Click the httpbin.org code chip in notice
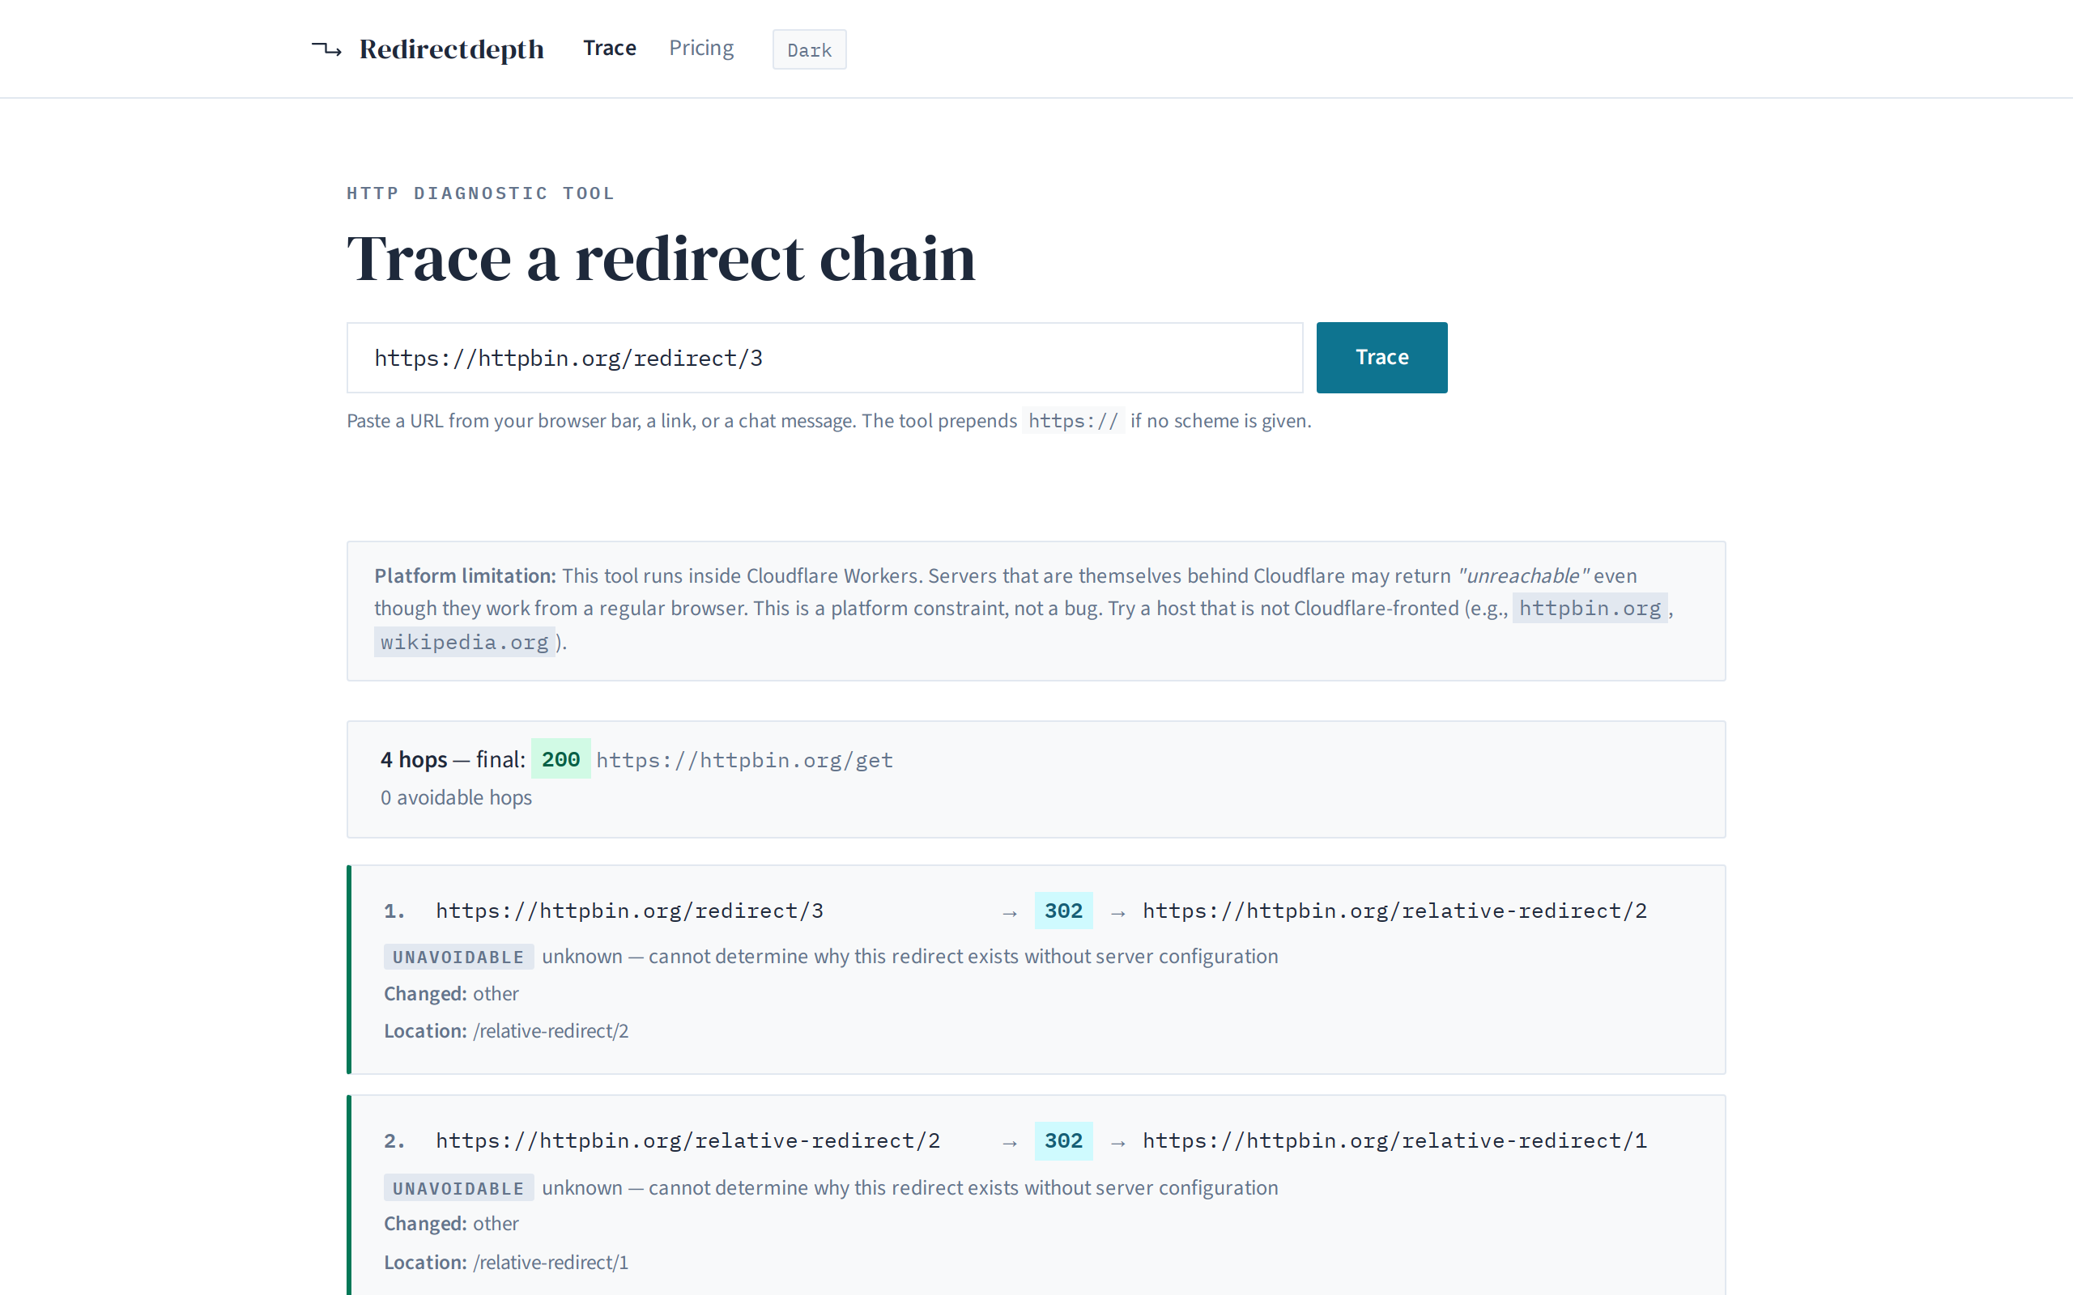Screen dimensions: 2073x1295 [1590, 608]
